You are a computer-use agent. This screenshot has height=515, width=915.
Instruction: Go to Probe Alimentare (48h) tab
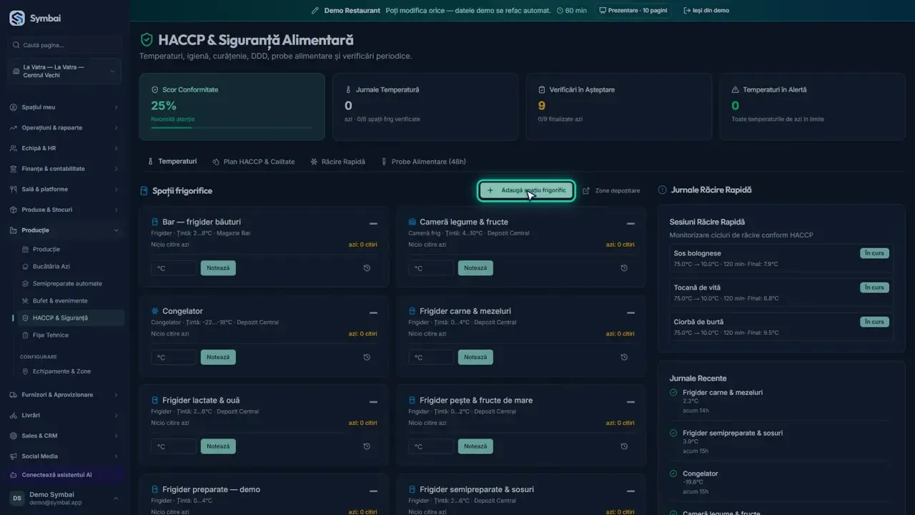423,162
